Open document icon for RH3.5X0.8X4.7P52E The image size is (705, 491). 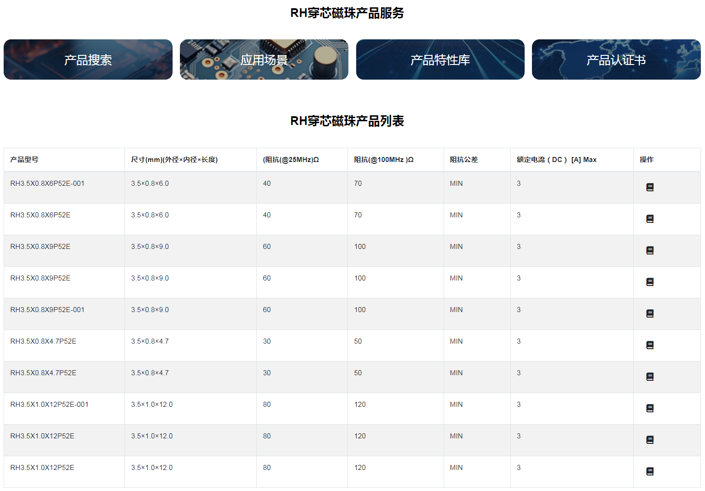(x=650, y=345)
